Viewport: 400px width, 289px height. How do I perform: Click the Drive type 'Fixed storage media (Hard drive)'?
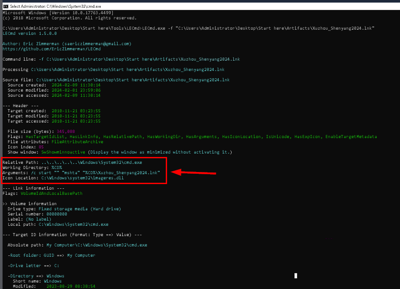80,209
